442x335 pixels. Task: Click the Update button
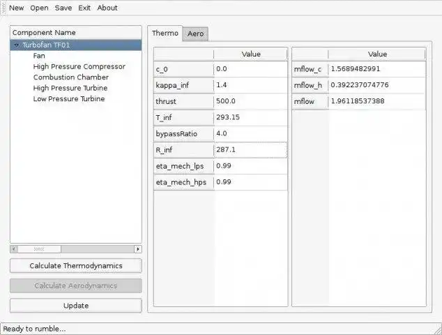tap(76, 306)
